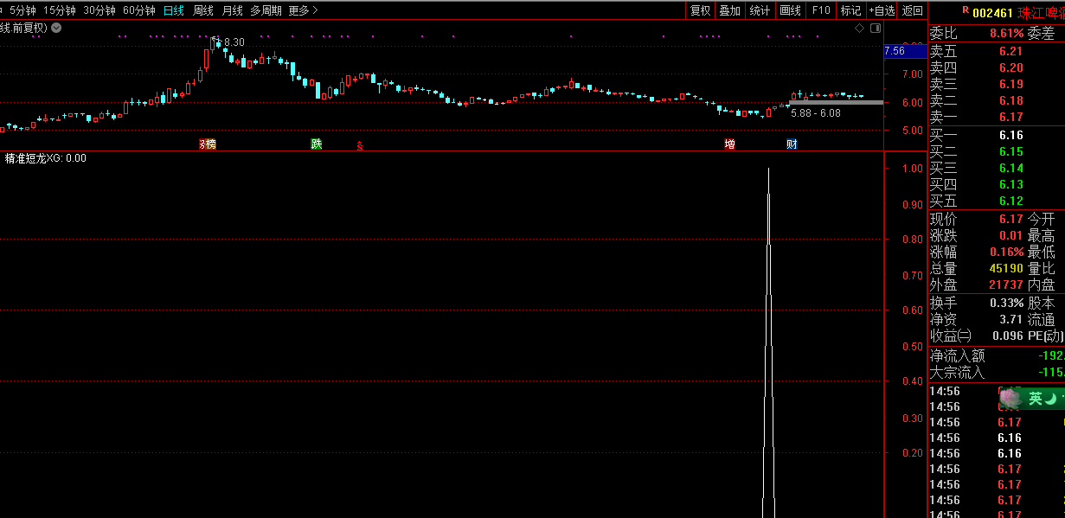The width and height of the screenshot is (1065, 518).
Task: Expand the 更多 periods menu
Action: 303,10
